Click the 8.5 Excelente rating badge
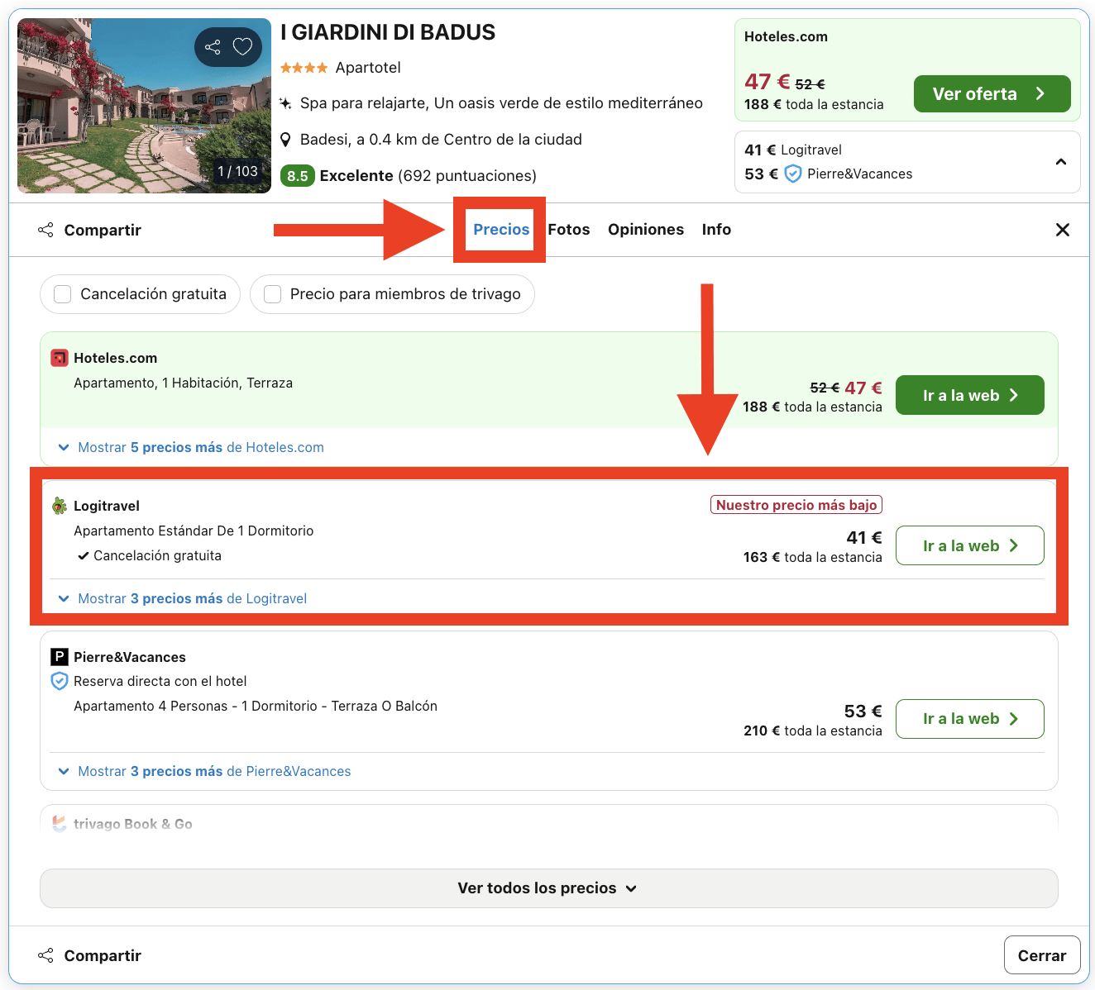 298,175
